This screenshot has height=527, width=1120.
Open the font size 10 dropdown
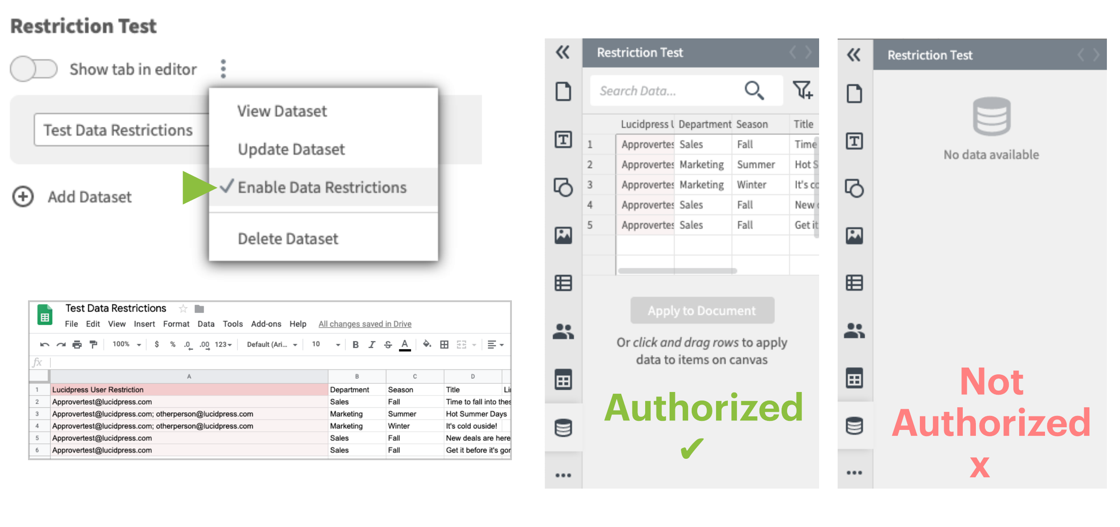pos(326,345)
